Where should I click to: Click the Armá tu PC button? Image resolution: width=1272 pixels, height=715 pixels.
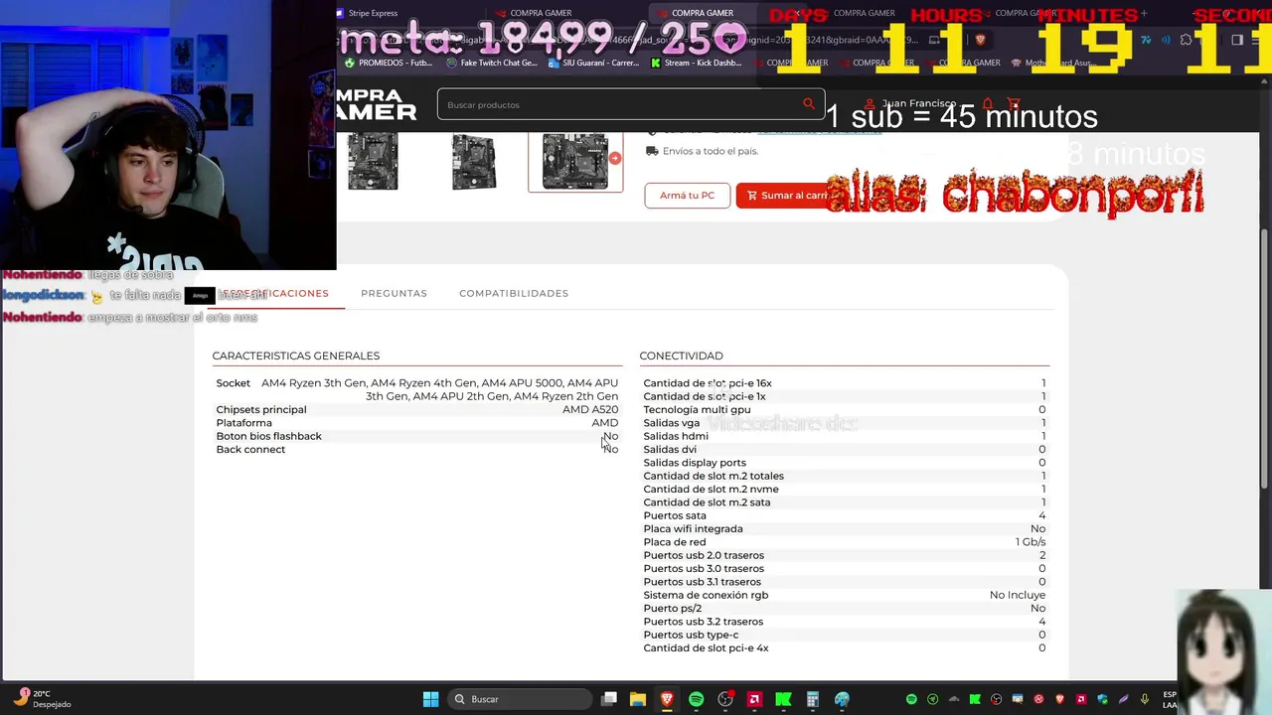point(687,196)
